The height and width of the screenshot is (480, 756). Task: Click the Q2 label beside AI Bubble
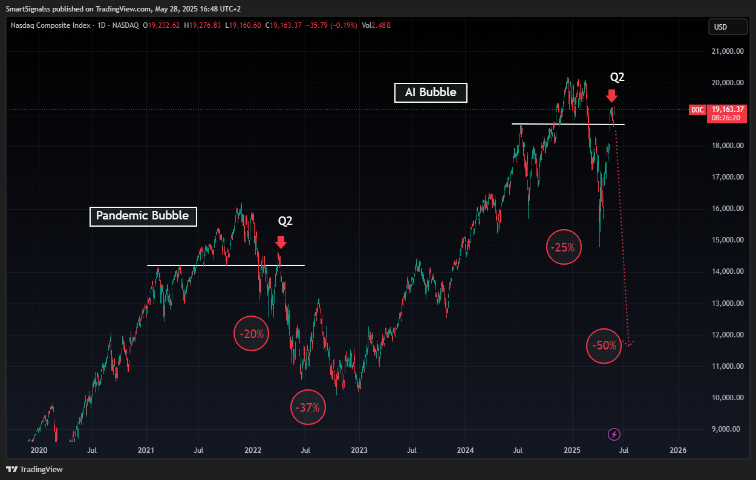[617, 77]
